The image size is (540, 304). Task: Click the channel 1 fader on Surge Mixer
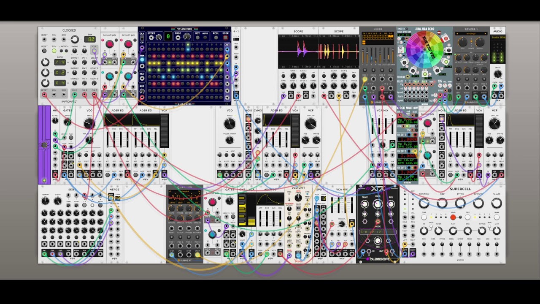coord(363,55)
